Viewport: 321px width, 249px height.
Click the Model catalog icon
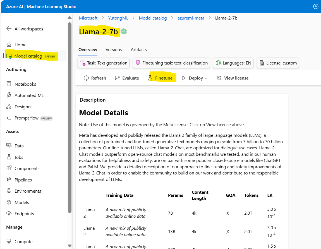pos(9,56)
